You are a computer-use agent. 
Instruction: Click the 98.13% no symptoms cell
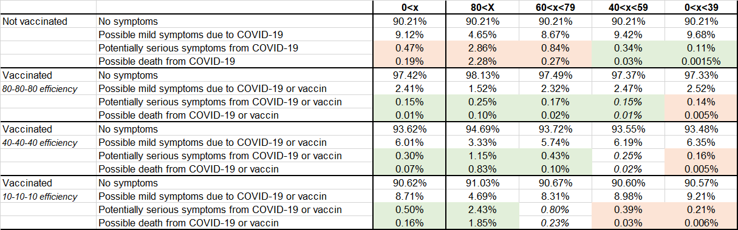[480, 75]
